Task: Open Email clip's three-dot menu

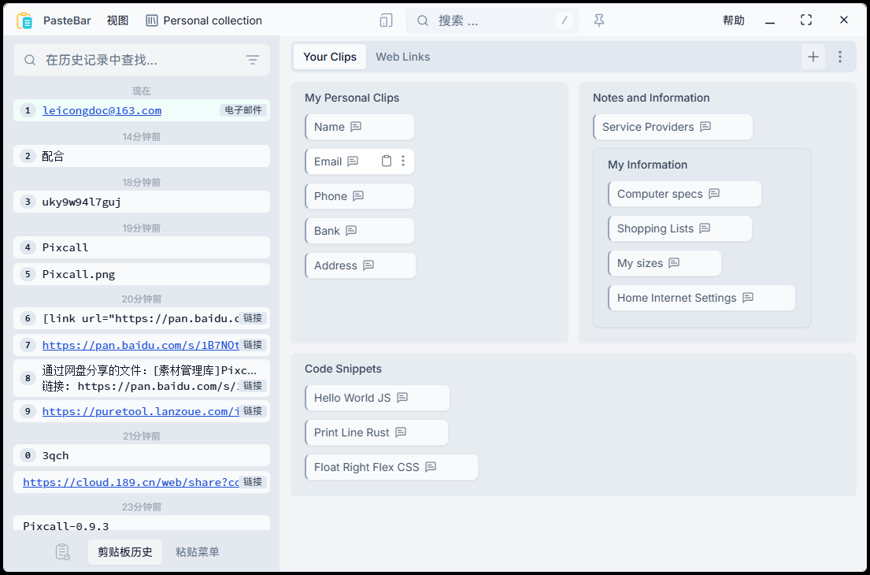Action: tap(403, 161)
